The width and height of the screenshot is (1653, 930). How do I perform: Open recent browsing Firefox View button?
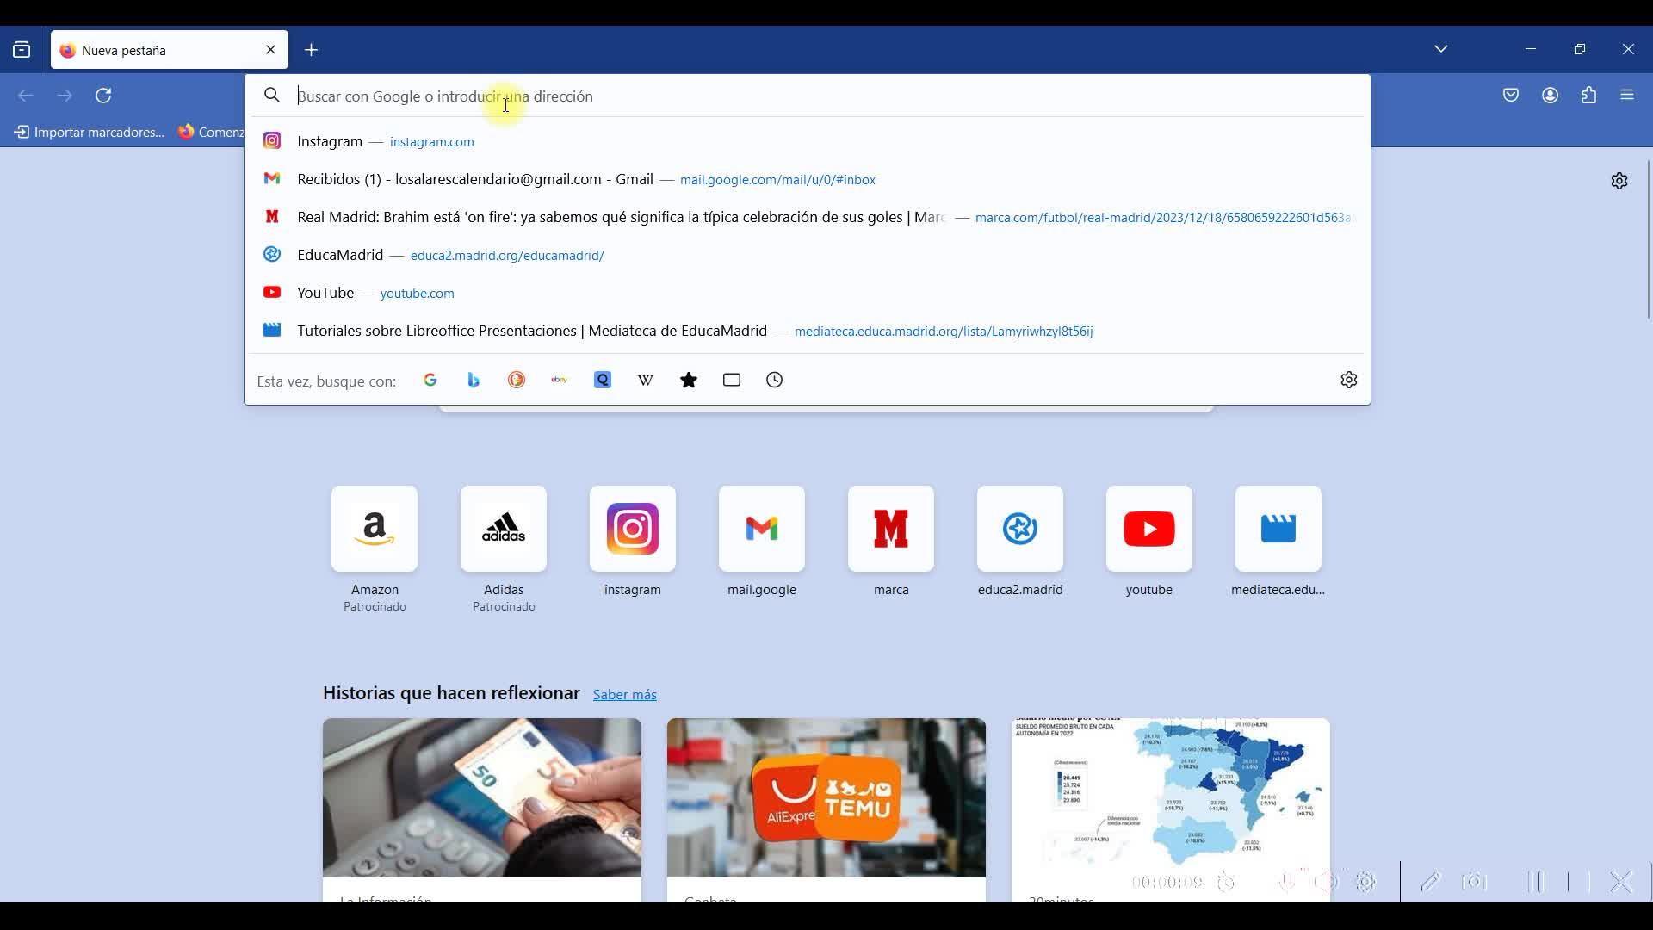22,50
